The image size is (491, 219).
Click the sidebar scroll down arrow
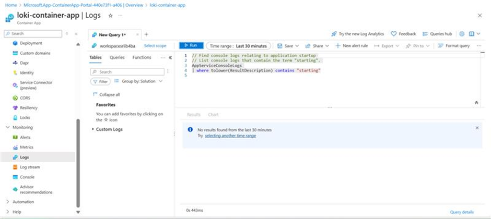(78, 212)
